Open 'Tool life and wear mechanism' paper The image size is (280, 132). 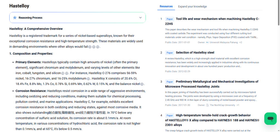click(217, 19)
